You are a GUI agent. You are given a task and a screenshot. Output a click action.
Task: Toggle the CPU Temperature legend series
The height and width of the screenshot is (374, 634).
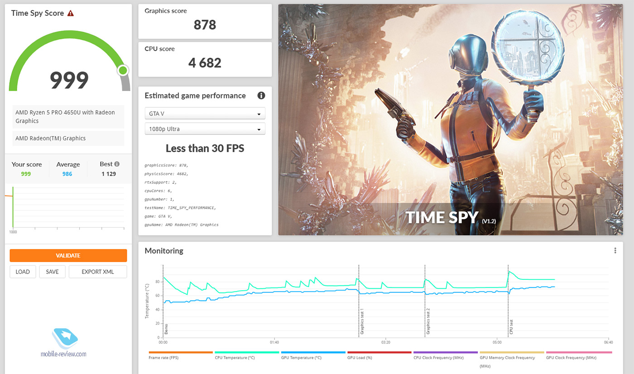[246, 355]
